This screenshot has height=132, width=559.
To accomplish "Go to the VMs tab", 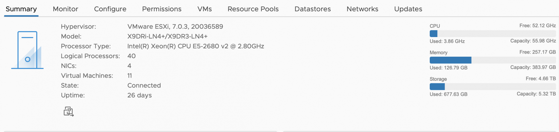I will click(204, 9).
